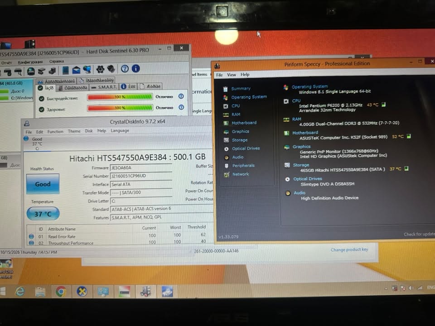The height and width of the screenshot is (326, 435).
Task: Click the Audio heading link in Speccy summary panel
Action: tap(300, 193)
